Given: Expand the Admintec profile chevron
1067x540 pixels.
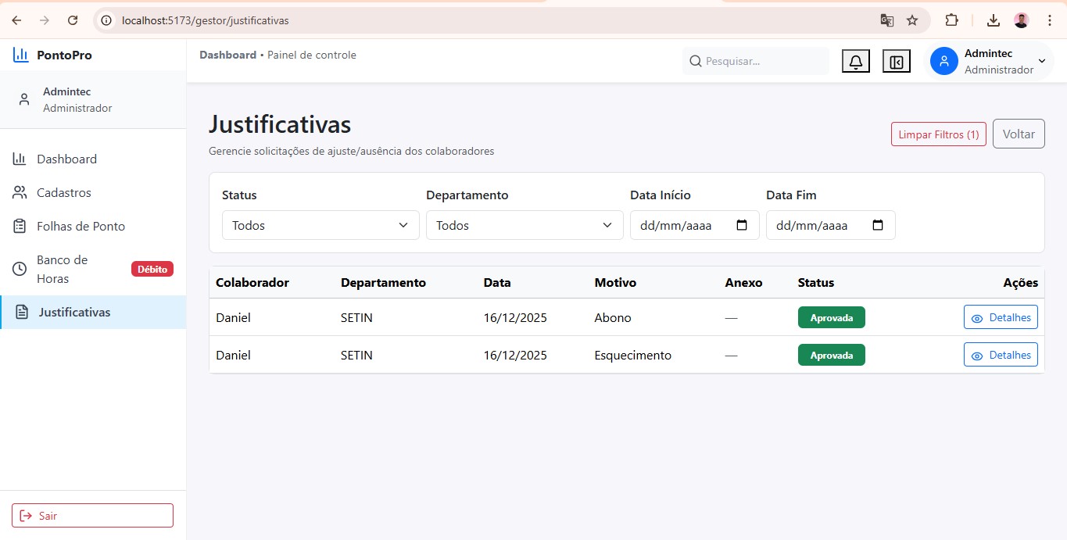Looking at the screenshot, I should [1041, 60].
